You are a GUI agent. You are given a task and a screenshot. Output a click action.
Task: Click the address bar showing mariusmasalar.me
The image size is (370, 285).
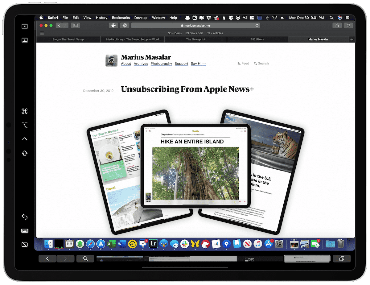195,26
